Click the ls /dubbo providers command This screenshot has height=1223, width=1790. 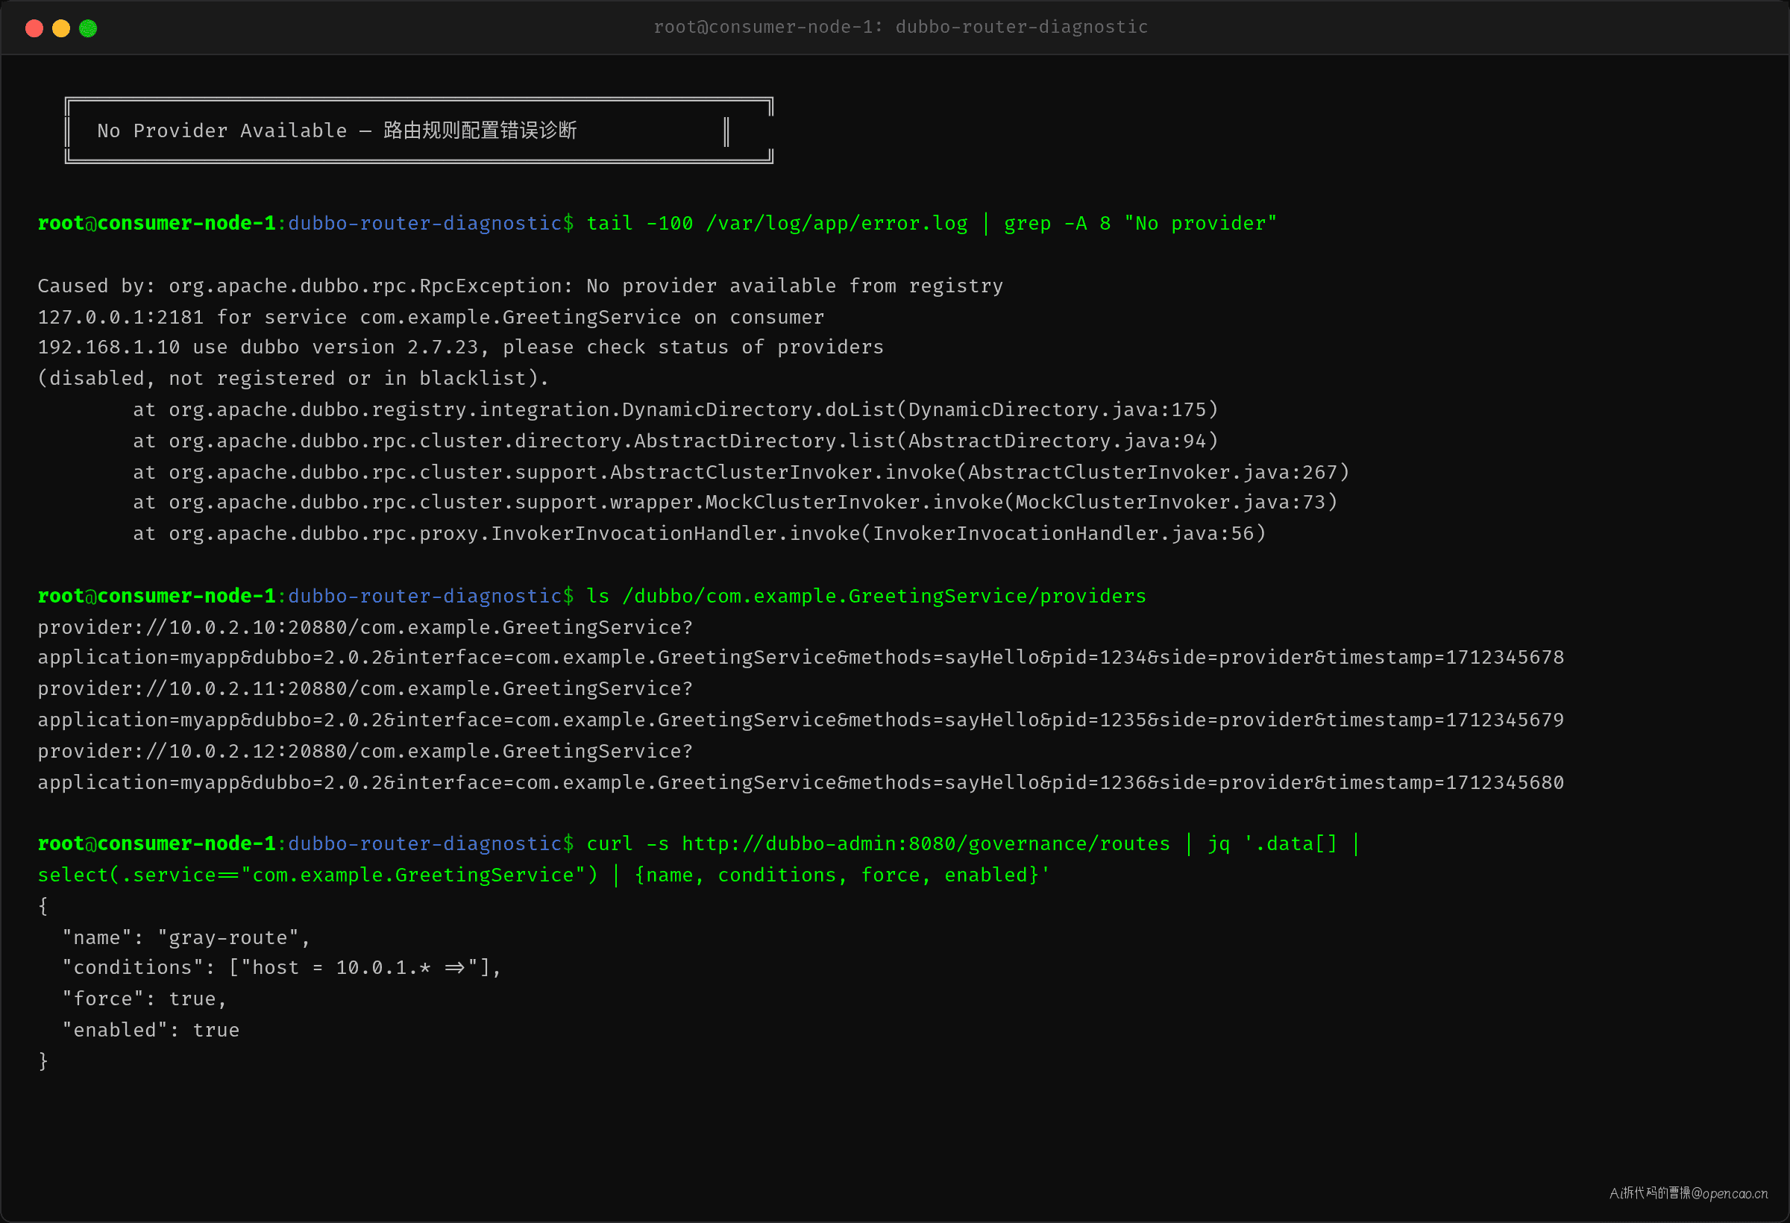tap(866, 596)
